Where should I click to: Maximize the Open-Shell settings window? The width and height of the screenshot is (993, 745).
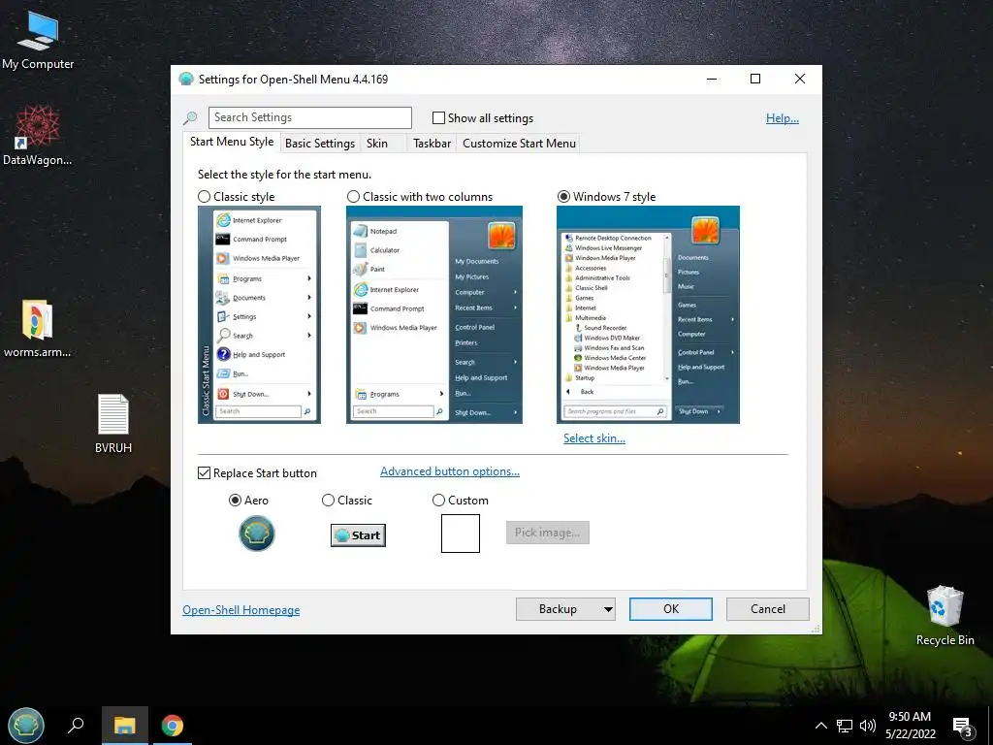tap(754, 79)
